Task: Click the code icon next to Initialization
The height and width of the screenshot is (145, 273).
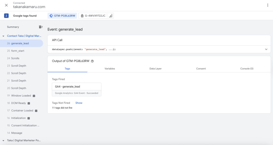Action: (29, 118)
